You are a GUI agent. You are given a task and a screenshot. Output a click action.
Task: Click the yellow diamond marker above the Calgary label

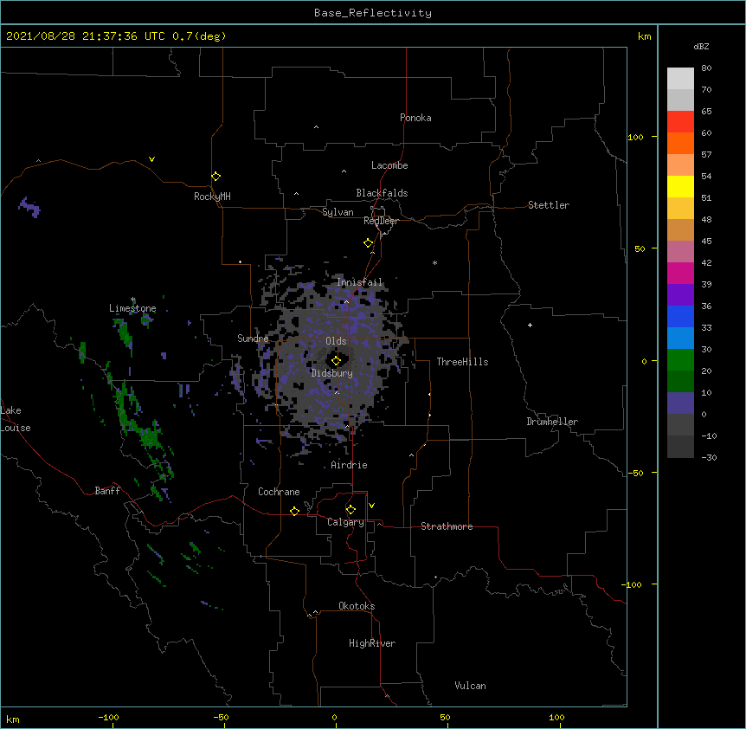[350, 510]
